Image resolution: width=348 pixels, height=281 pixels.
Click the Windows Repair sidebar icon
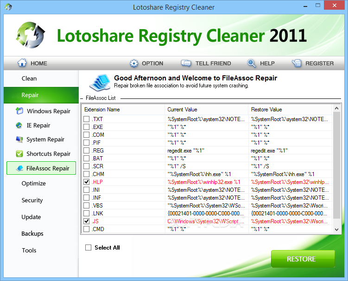pos(19,111)
